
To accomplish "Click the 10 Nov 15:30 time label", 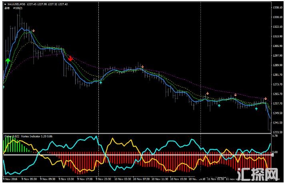I will point(177,180).
